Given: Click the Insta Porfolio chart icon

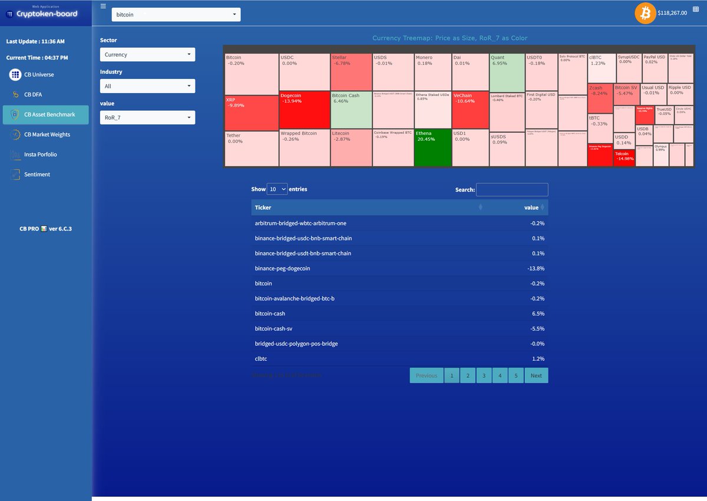Looking at the screenshot, I should coord(15,154).
